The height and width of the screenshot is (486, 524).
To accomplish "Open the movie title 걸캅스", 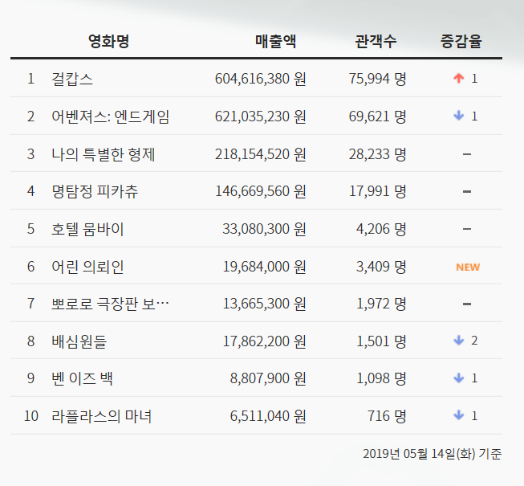I will pyautogui.click(x=72, y=79).
